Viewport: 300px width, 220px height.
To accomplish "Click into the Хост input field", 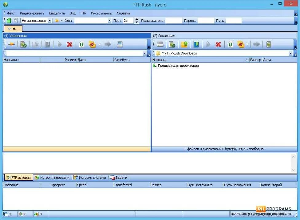I will pos(91,21).
